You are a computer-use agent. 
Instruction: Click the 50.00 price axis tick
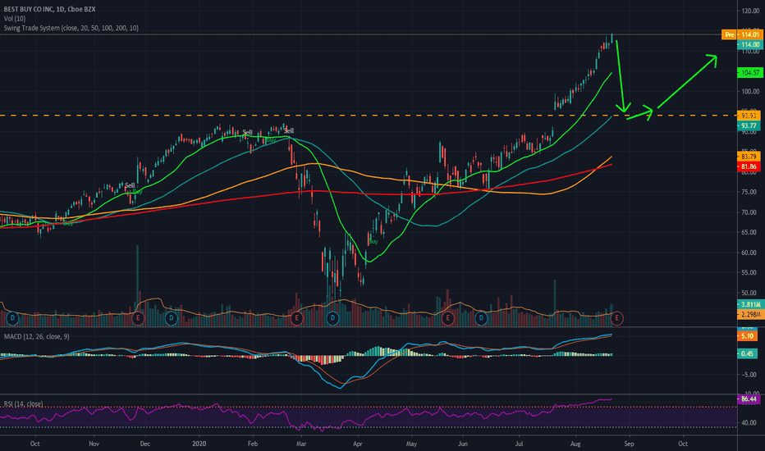pyautogui.click(x=749, y=293)
